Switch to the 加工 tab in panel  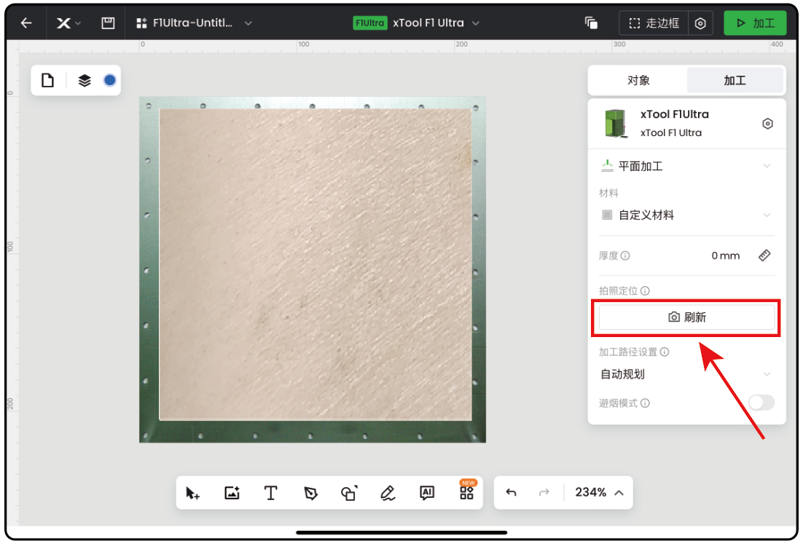click(735, 80)
